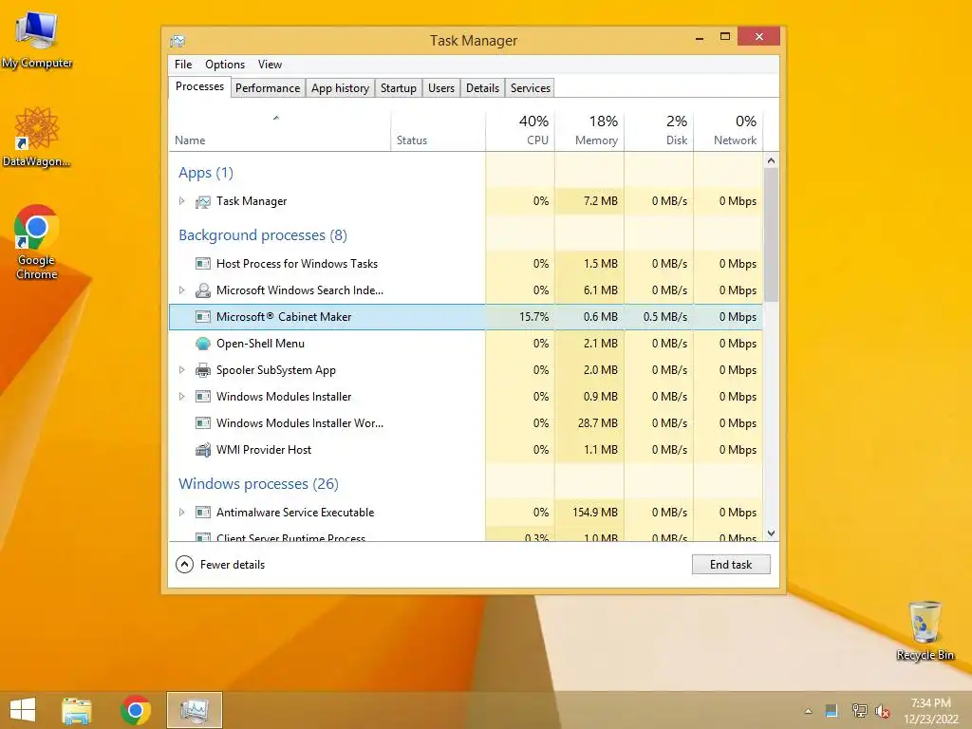Click the scrollbar down arrow
This screenshot has width=972, height=729.
click(x=771, y=533)
